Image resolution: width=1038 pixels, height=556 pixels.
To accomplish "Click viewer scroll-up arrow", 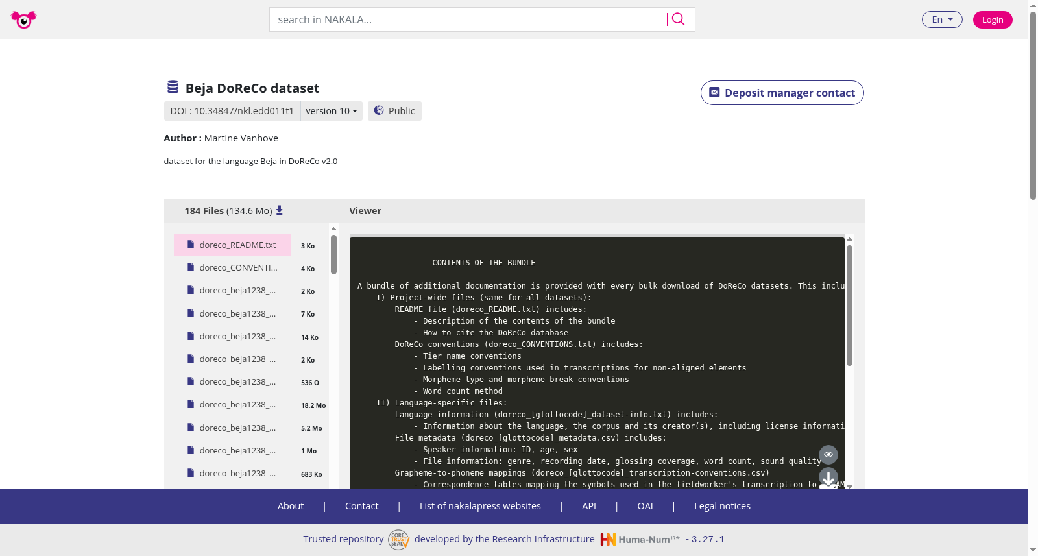I will point(849,239).
